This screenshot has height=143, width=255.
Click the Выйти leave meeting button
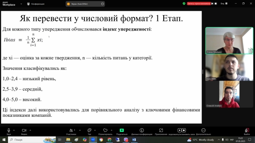point(247,131)
